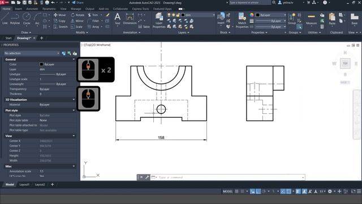This screenshot has width=362, height=204.
Task: Toggle 2D object snap in the status bar
Action: point(288,192)
